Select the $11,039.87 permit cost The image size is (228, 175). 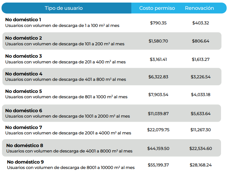click(158, 113)
